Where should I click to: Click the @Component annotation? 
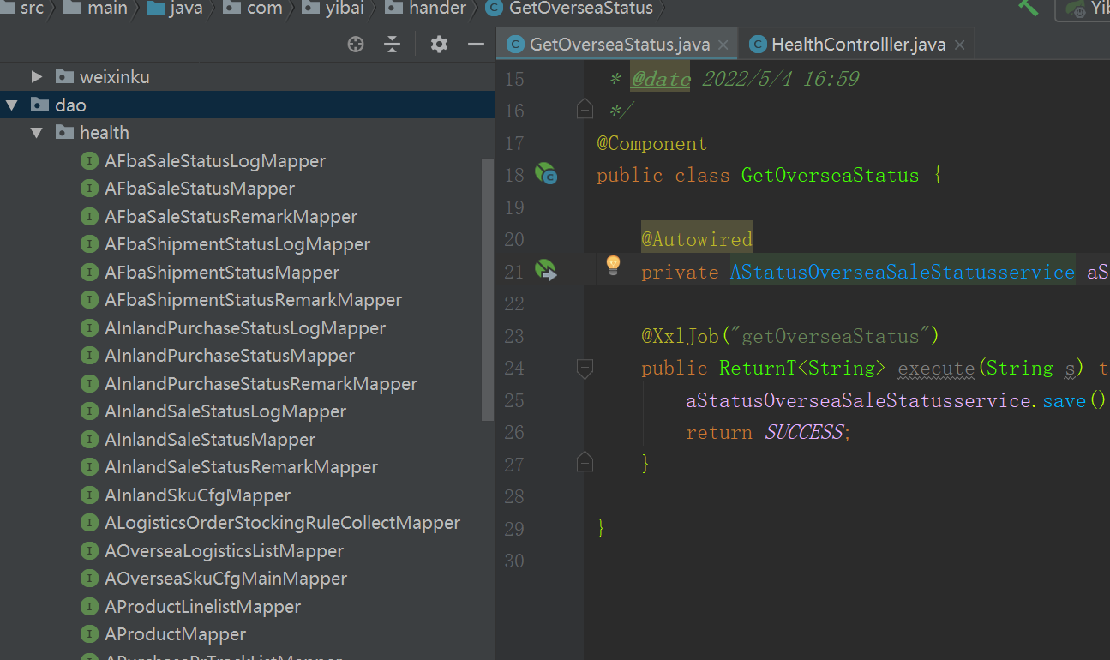tap(651, 143)
